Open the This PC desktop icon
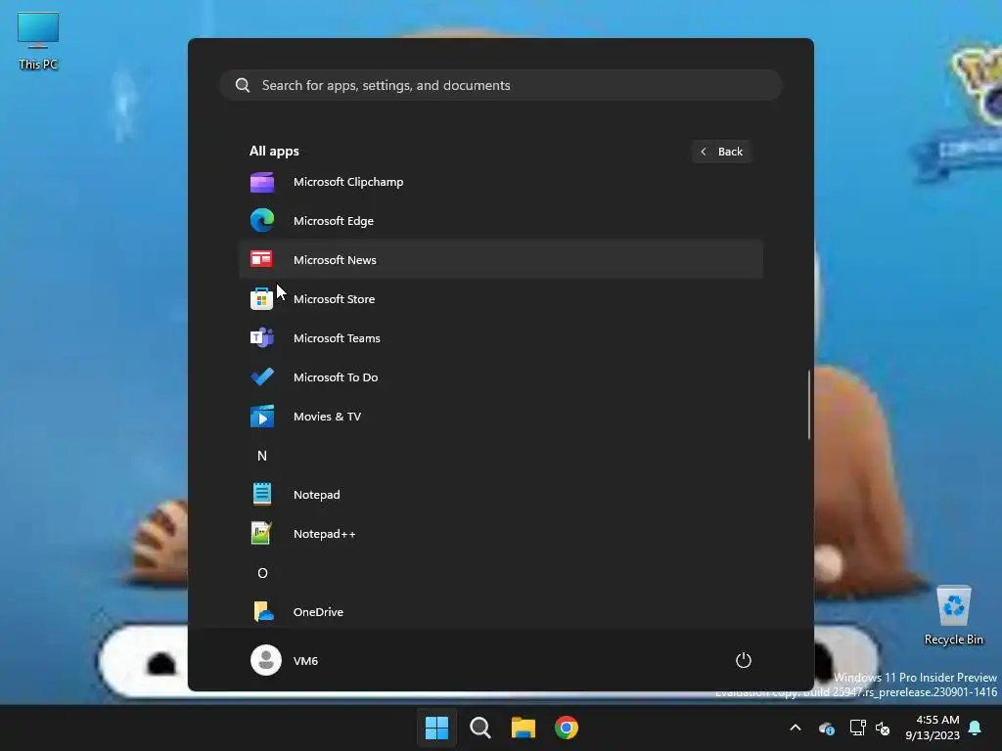 point(38,41)
